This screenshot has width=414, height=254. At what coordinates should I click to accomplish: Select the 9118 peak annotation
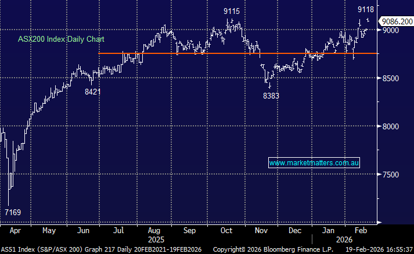(x=366, y=9)
